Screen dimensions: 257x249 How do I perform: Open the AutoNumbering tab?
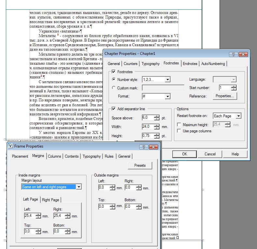coord(213,64)
